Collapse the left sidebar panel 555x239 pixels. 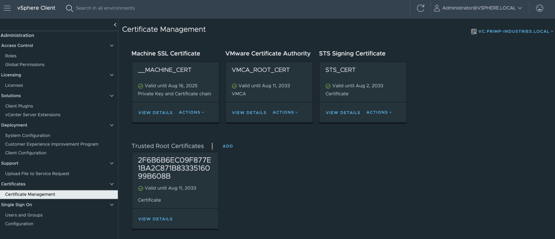point(115,25)
